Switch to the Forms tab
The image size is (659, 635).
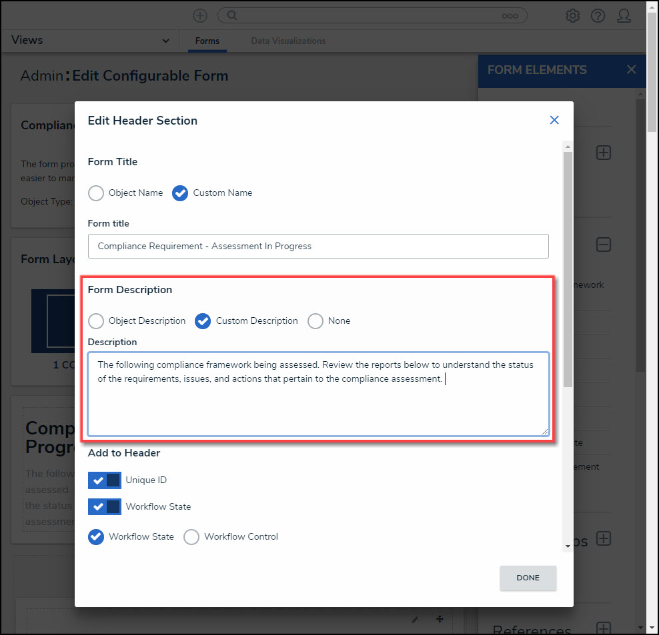[207, 41]
